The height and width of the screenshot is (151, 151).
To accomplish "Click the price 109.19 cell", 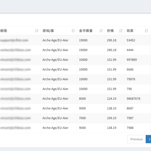I will 112,118.
